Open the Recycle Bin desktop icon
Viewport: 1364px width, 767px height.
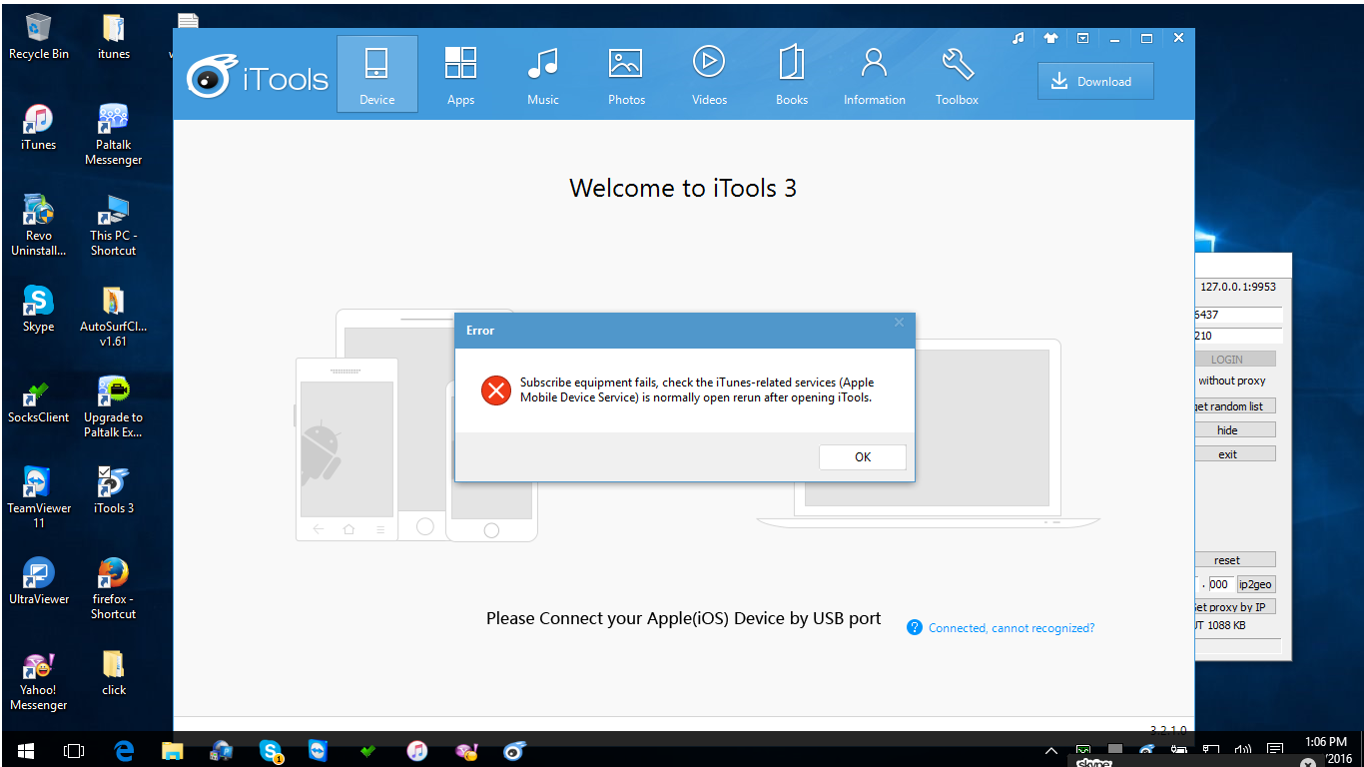pos(39,37)
